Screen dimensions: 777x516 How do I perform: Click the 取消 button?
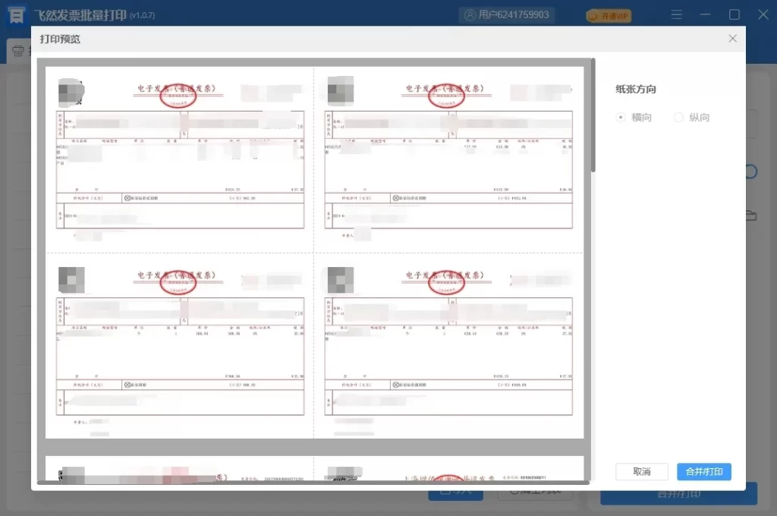point(641,471)
